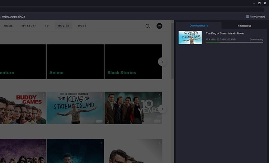Image resolution: width=269 pixels, height=163 pixels.
Task: Advance the genre row with its right arrow
Action: (162, 62)
